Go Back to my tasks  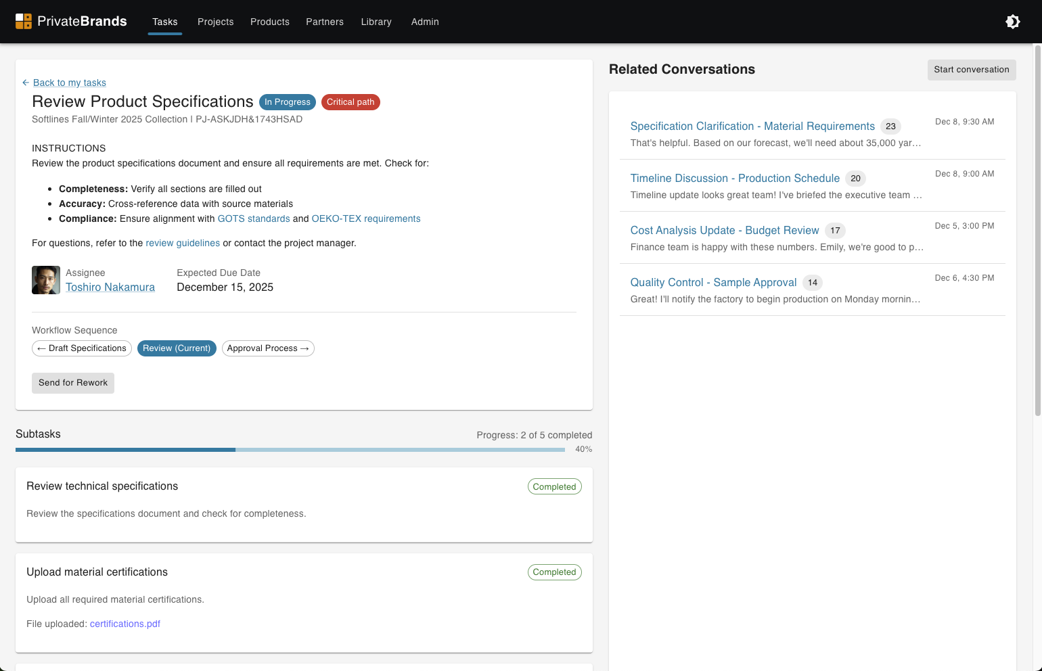(x=70, y=83)
